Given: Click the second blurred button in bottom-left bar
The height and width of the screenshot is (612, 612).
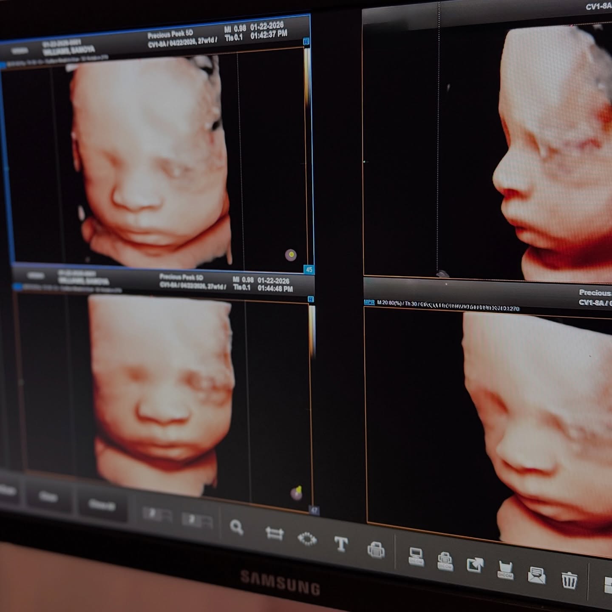Looking at the screenshot, I should [48, 496].
